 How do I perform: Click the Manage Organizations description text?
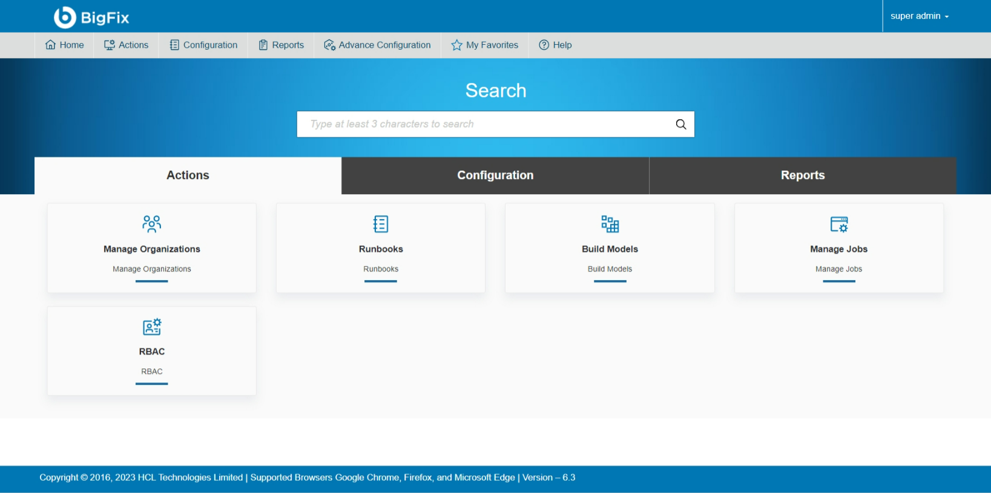click(x=152, y=269)
